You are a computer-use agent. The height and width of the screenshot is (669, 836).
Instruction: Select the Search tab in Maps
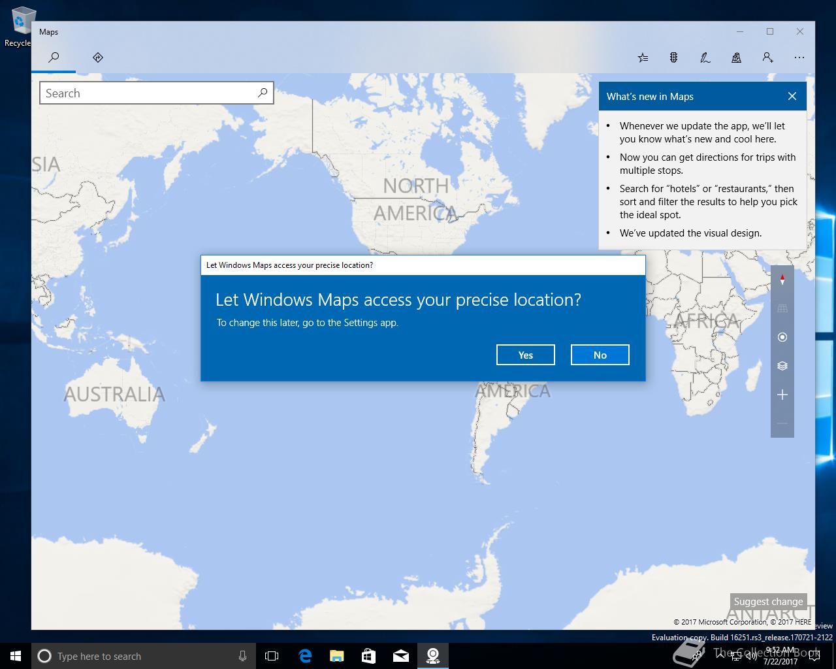click(x=54, y=57)
